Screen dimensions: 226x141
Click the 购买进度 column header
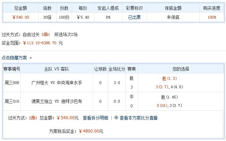tap(212, 8)
